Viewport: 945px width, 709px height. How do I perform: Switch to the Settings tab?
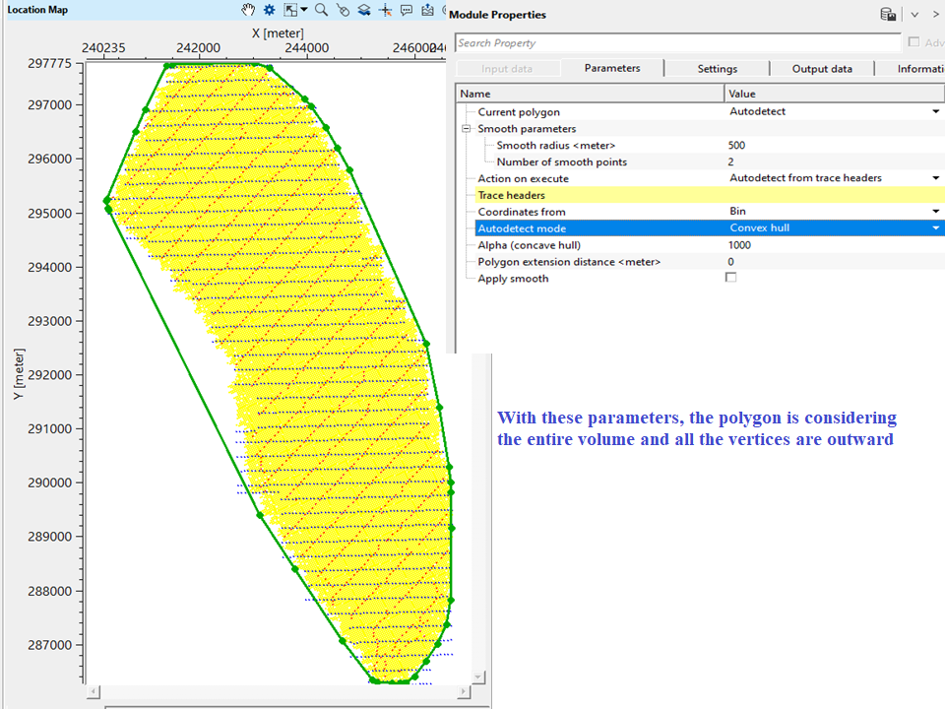(717, 68)
